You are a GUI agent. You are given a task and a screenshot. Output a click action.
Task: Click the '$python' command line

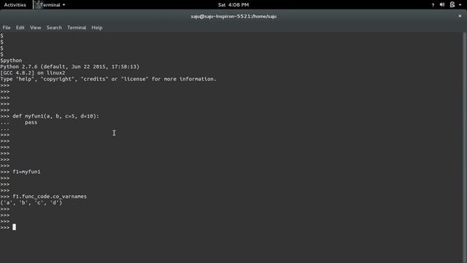(11, 61)
